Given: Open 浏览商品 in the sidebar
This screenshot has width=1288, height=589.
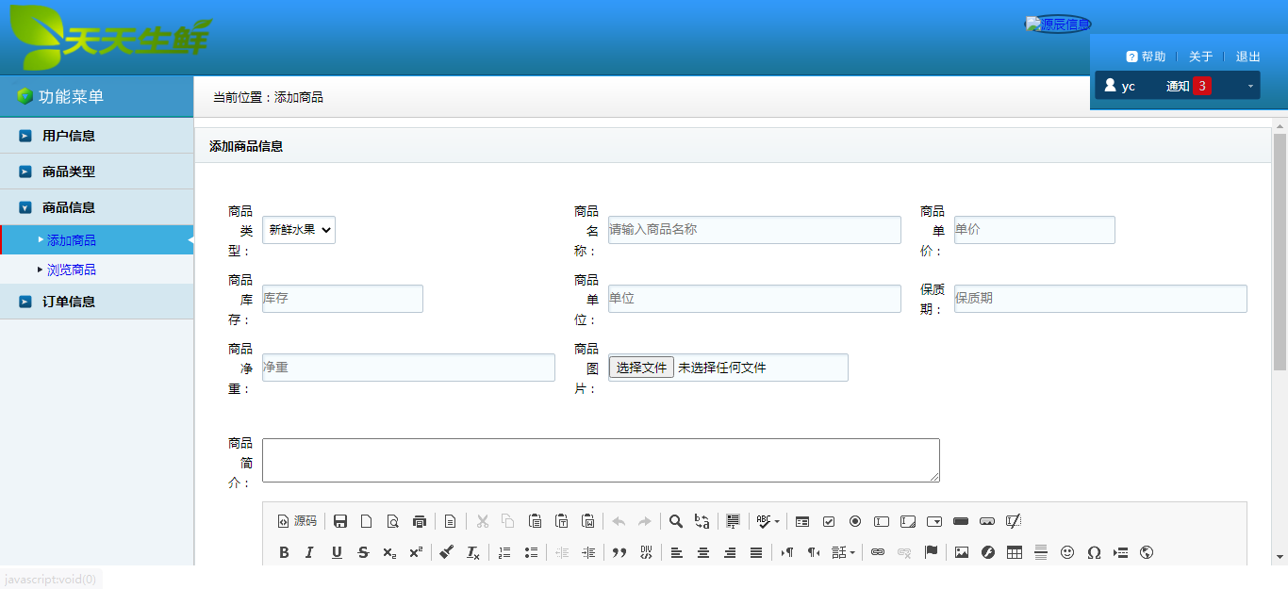Looking at the screenshot, I should [72, 270].
